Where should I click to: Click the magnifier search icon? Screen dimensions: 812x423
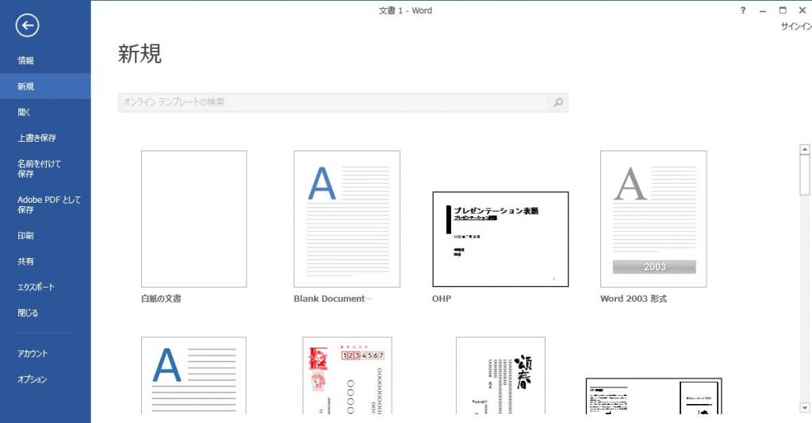click(558, 102)
